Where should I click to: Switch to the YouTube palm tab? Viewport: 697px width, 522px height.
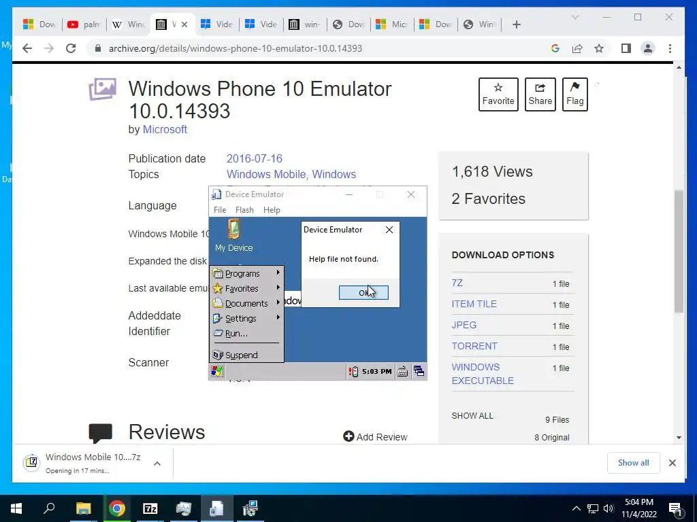point(84,24)
